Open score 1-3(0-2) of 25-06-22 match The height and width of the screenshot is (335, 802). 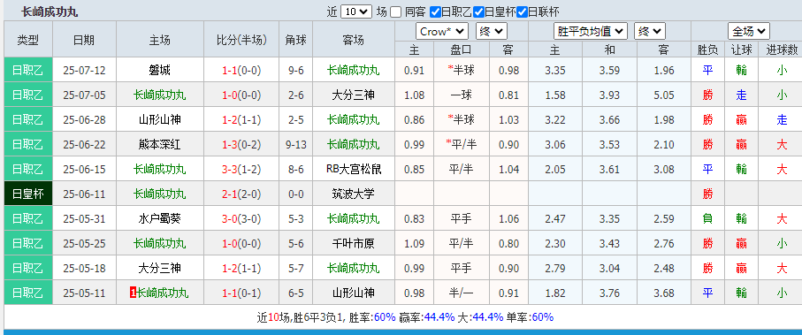pyautogui.click(x=241, y=145)
